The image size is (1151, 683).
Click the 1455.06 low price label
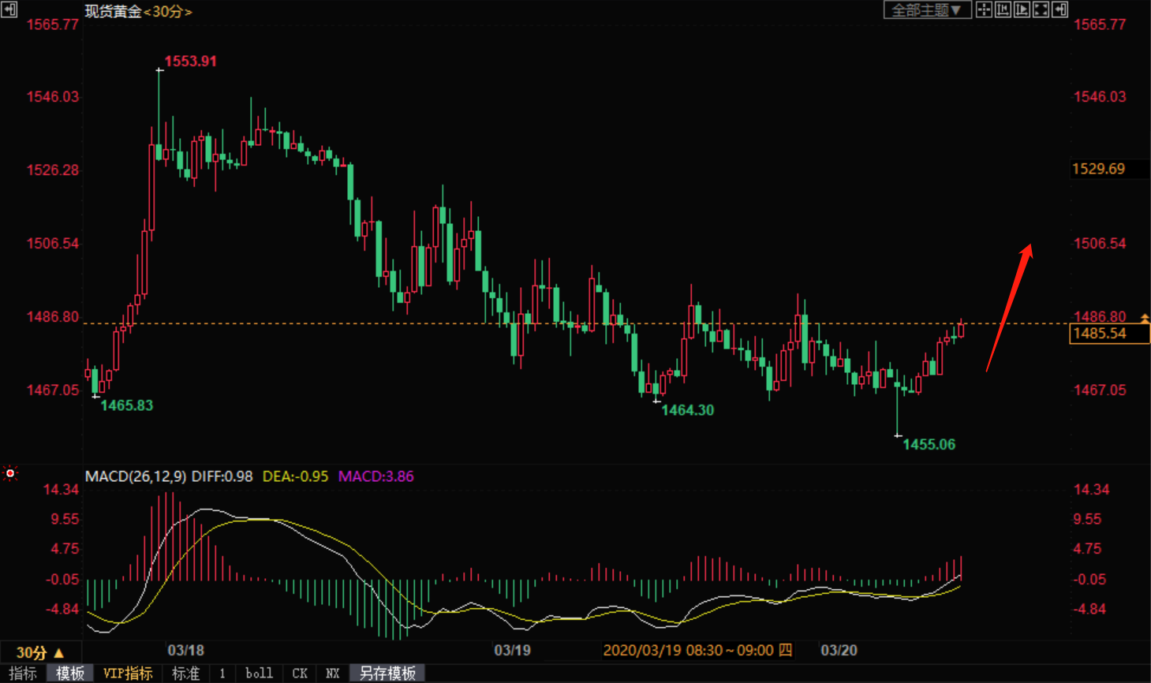tap(929, 445)
